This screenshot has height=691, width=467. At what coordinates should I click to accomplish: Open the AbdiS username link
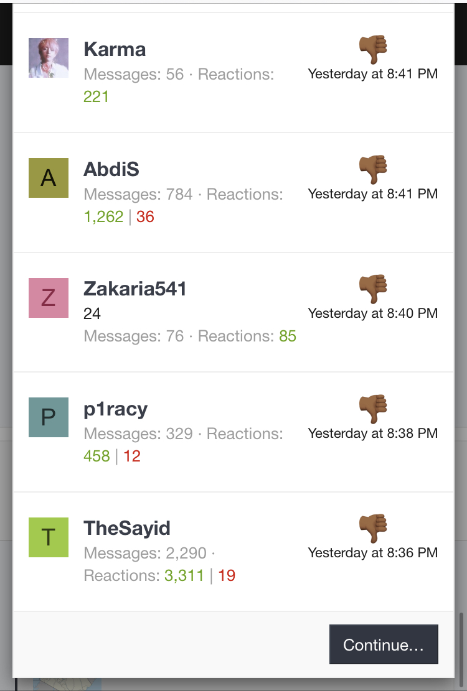(111, 169)
